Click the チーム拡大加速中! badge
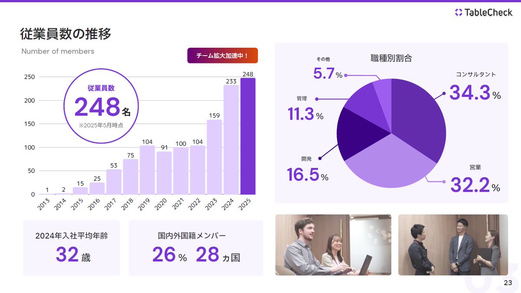This screenshot has height=293, width=521. click(x=222, y=56)
